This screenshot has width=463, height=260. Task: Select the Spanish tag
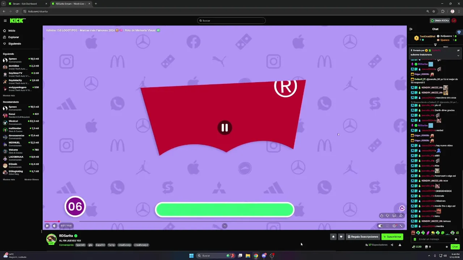[80, 245]
